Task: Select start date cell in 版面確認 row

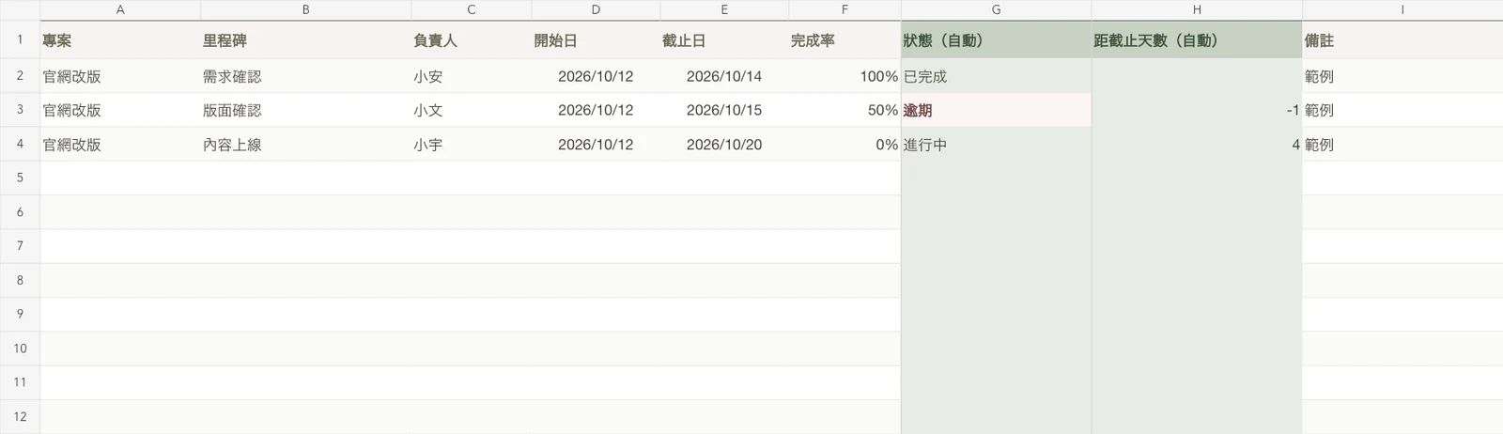Action: click(x=596, y=110)
